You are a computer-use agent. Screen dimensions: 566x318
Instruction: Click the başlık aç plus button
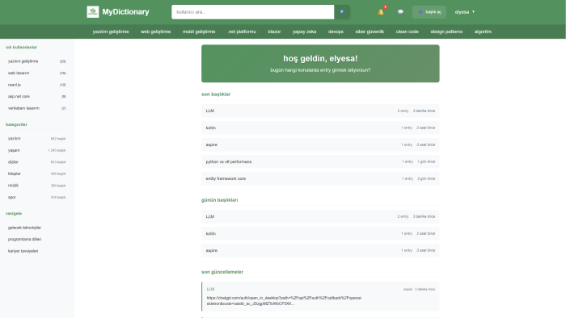(x=429, y=12)
